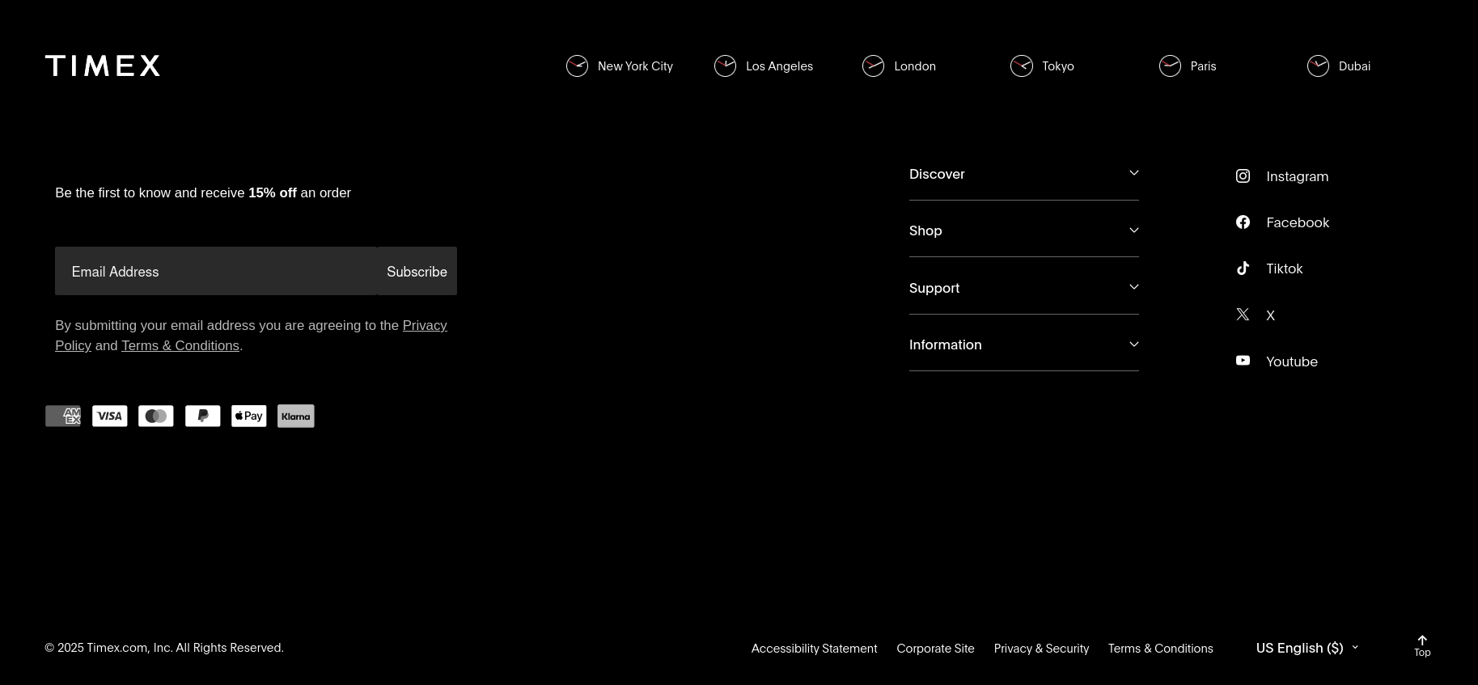Click the Dubai clock icon
1478x685 pixels.
click(1318, 66)
